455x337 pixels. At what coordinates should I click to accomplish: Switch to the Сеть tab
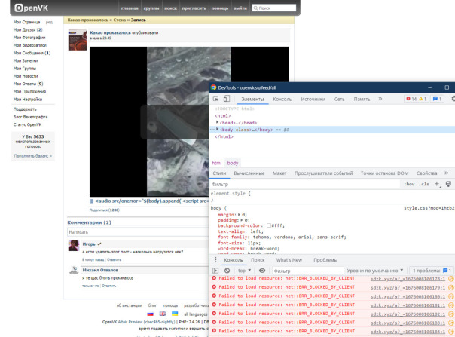(339, 99)
